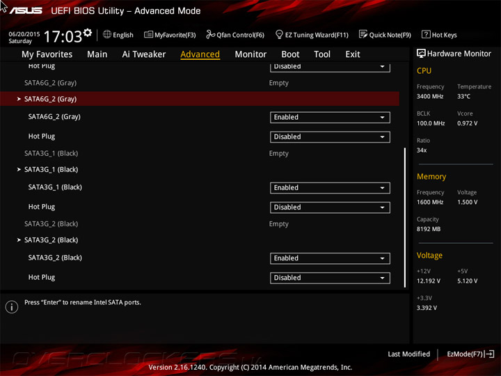This screenshot has width=501, height=376.
Task: Open MyFavorite(F3) list icon
Action: 148,34
